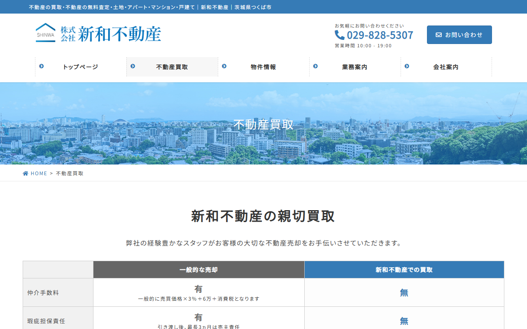This screenshot has height=329, width=527.
Task: Click the 売買価格×3%+6万 note text
Action: click(x=199, y=299)
